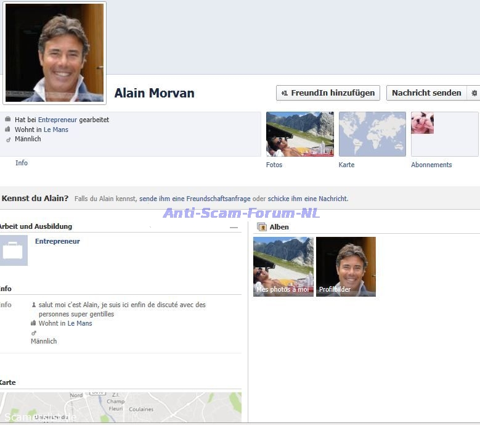This screenshot has width=480, height=425.
Task: Click the FreundIn hinzufügen button
Action: coord(328,93)
